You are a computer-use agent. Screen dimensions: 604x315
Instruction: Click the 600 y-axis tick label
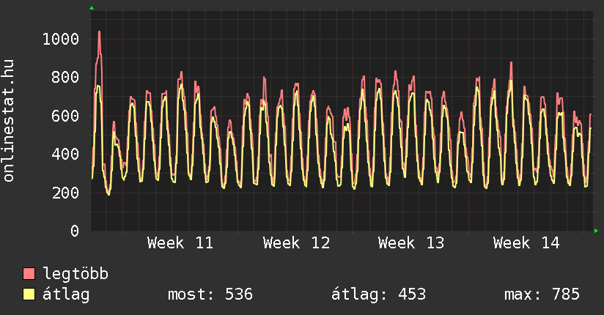coord(65,116)
